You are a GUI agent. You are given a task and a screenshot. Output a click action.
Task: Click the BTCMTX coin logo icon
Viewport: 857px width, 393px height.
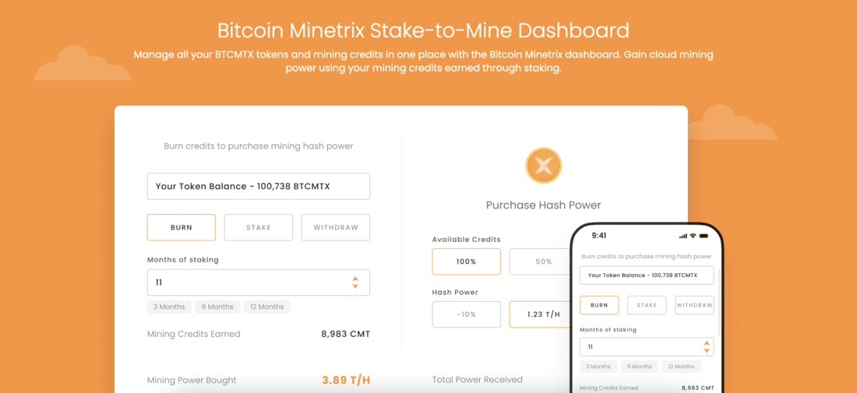543,166
